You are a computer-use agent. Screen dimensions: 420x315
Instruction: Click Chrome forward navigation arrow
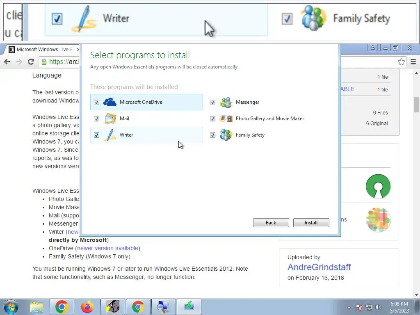tap(19, 62)
